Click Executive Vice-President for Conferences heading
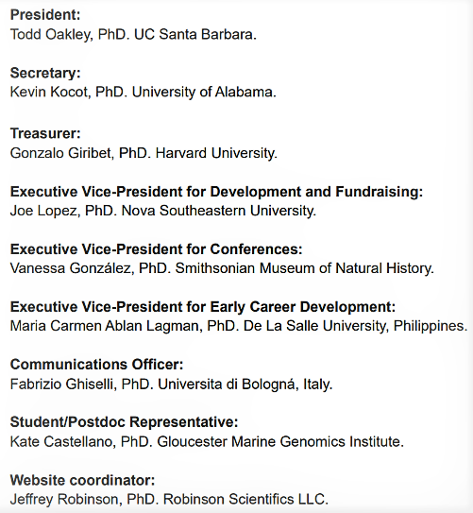 pos(156,249)
